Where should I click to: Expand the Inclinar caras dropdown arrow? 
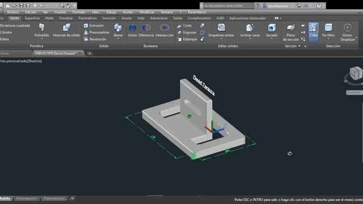point(250,39)
